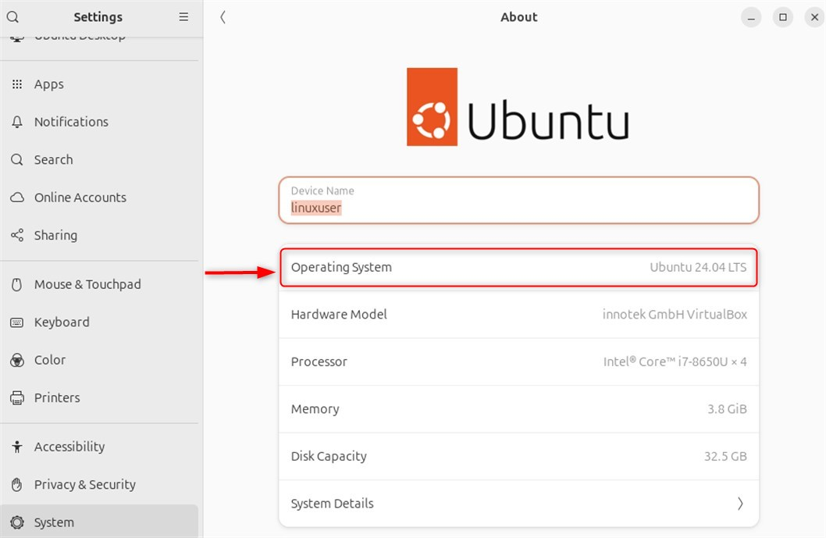
Task: Select the Notifications bell icon
Action: [x=17, y=122]
